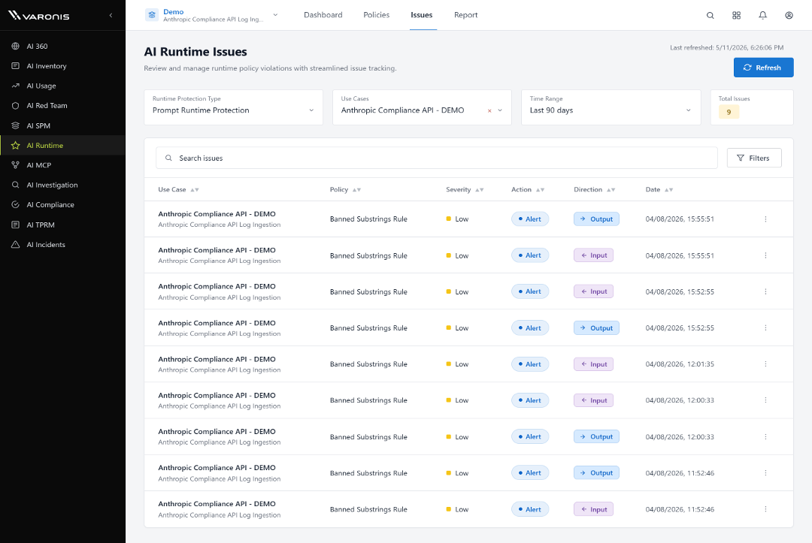This screenshot has height=543, width=812.
Task: Select the Issues tab
Action: 422,15
